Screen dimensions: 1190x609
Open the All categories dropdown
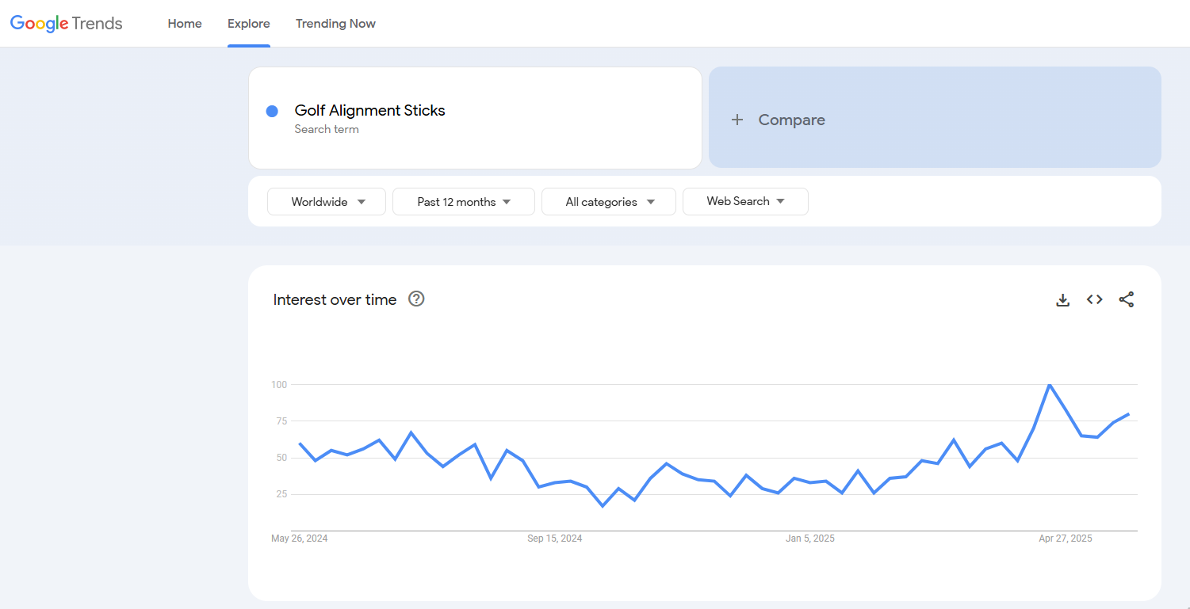coord(609,201)
